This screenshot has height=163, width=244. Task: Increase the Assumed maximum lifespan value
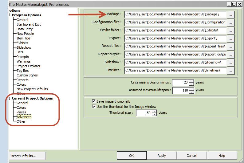tap(192, 89)
